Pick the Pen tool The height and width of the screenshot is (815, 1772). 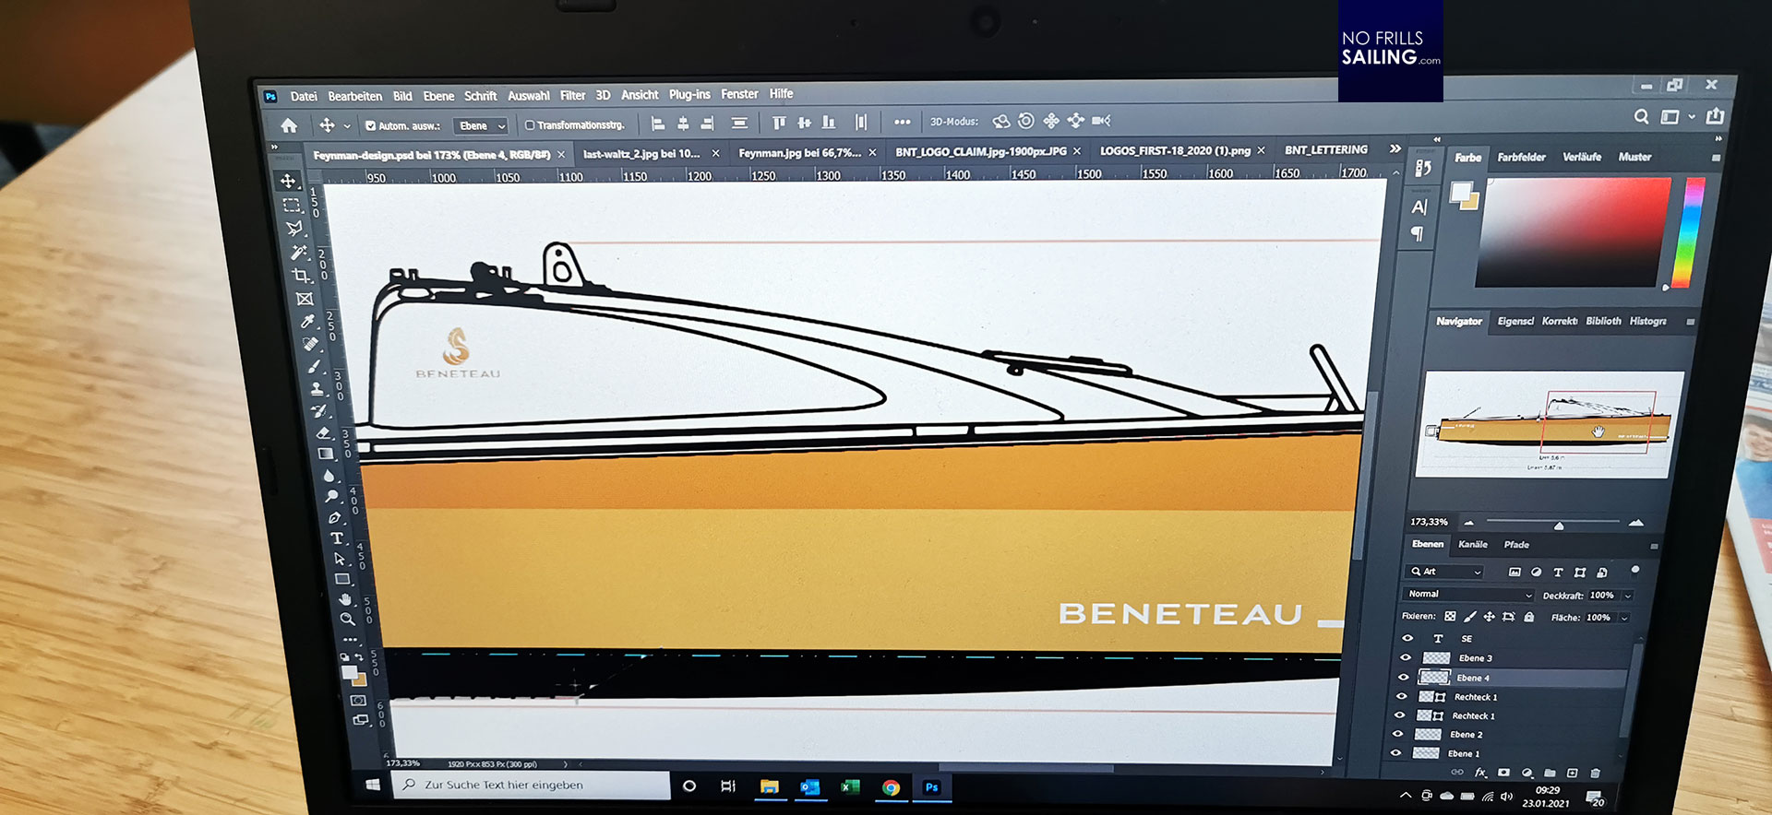(334, 517)
